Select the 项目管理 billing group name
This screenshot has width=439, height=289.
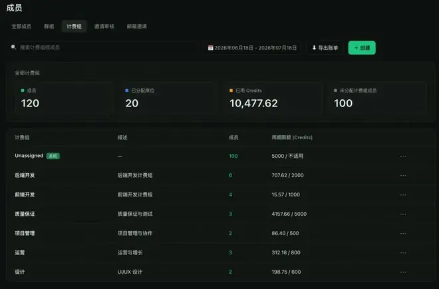pos(25,233)
